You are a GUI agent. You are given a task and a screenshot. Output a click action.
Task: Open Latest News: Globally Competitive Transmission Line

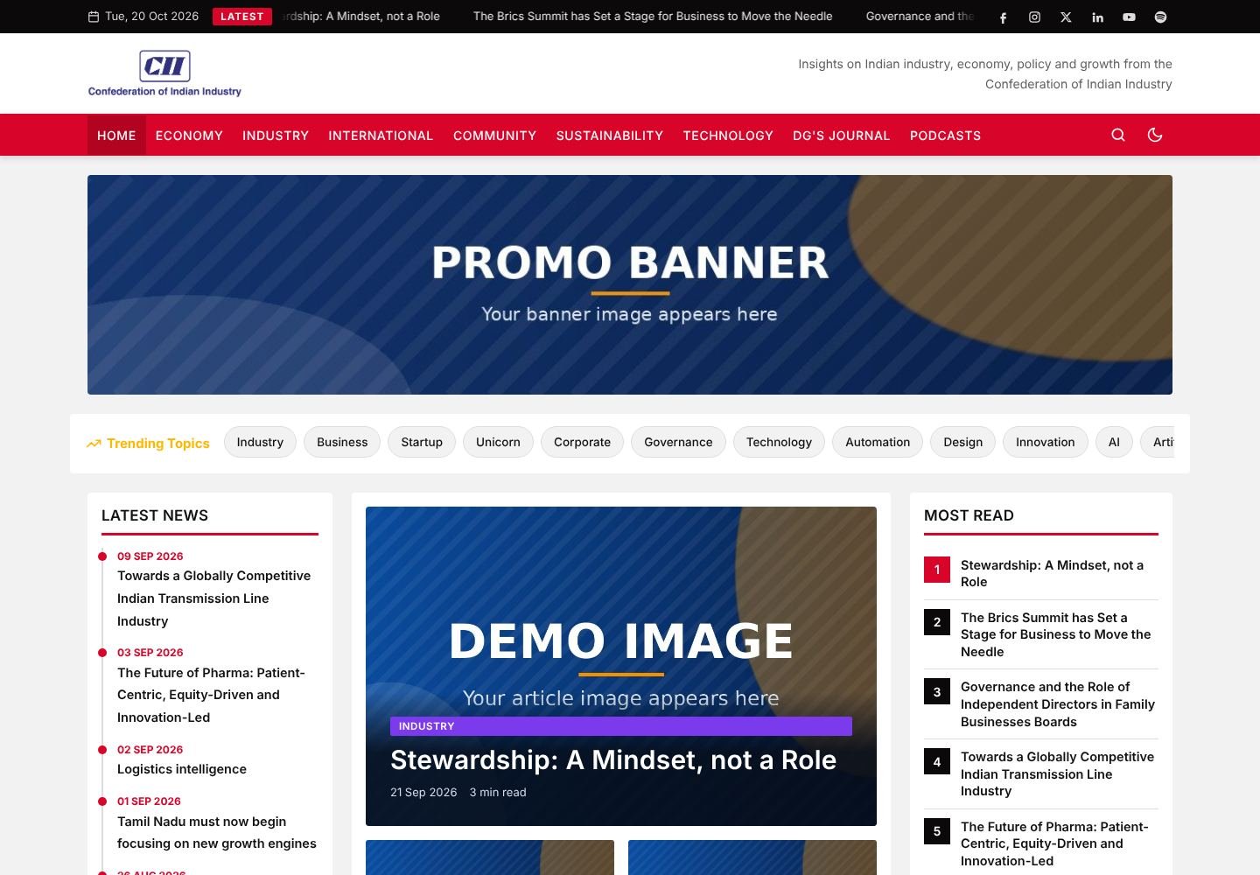pyautogui.click(x=213, y=598)
